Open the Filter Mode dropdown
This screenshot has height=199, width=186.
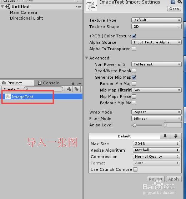156,119
